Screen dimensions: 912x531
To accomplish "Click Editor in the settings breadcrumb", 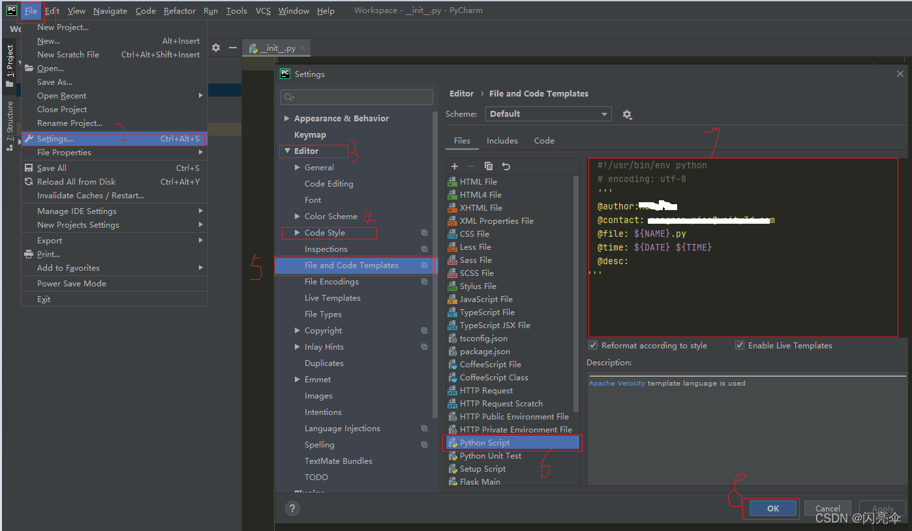I will [461, 94].
